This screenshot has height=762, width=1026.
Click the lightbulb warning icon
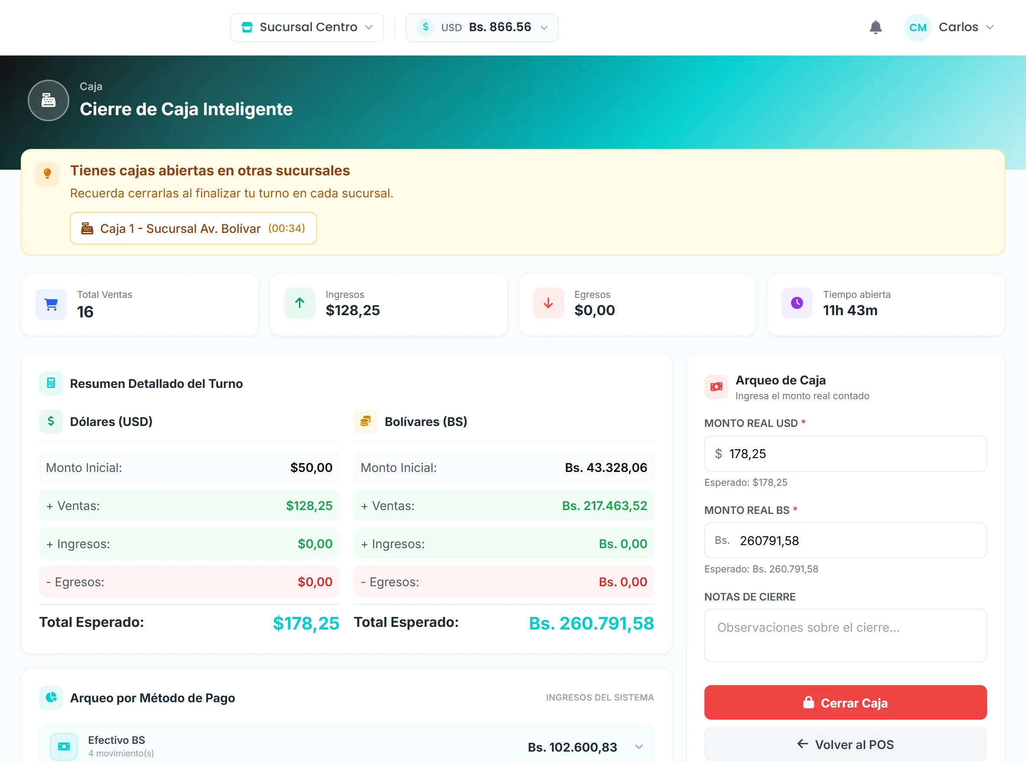48,174
